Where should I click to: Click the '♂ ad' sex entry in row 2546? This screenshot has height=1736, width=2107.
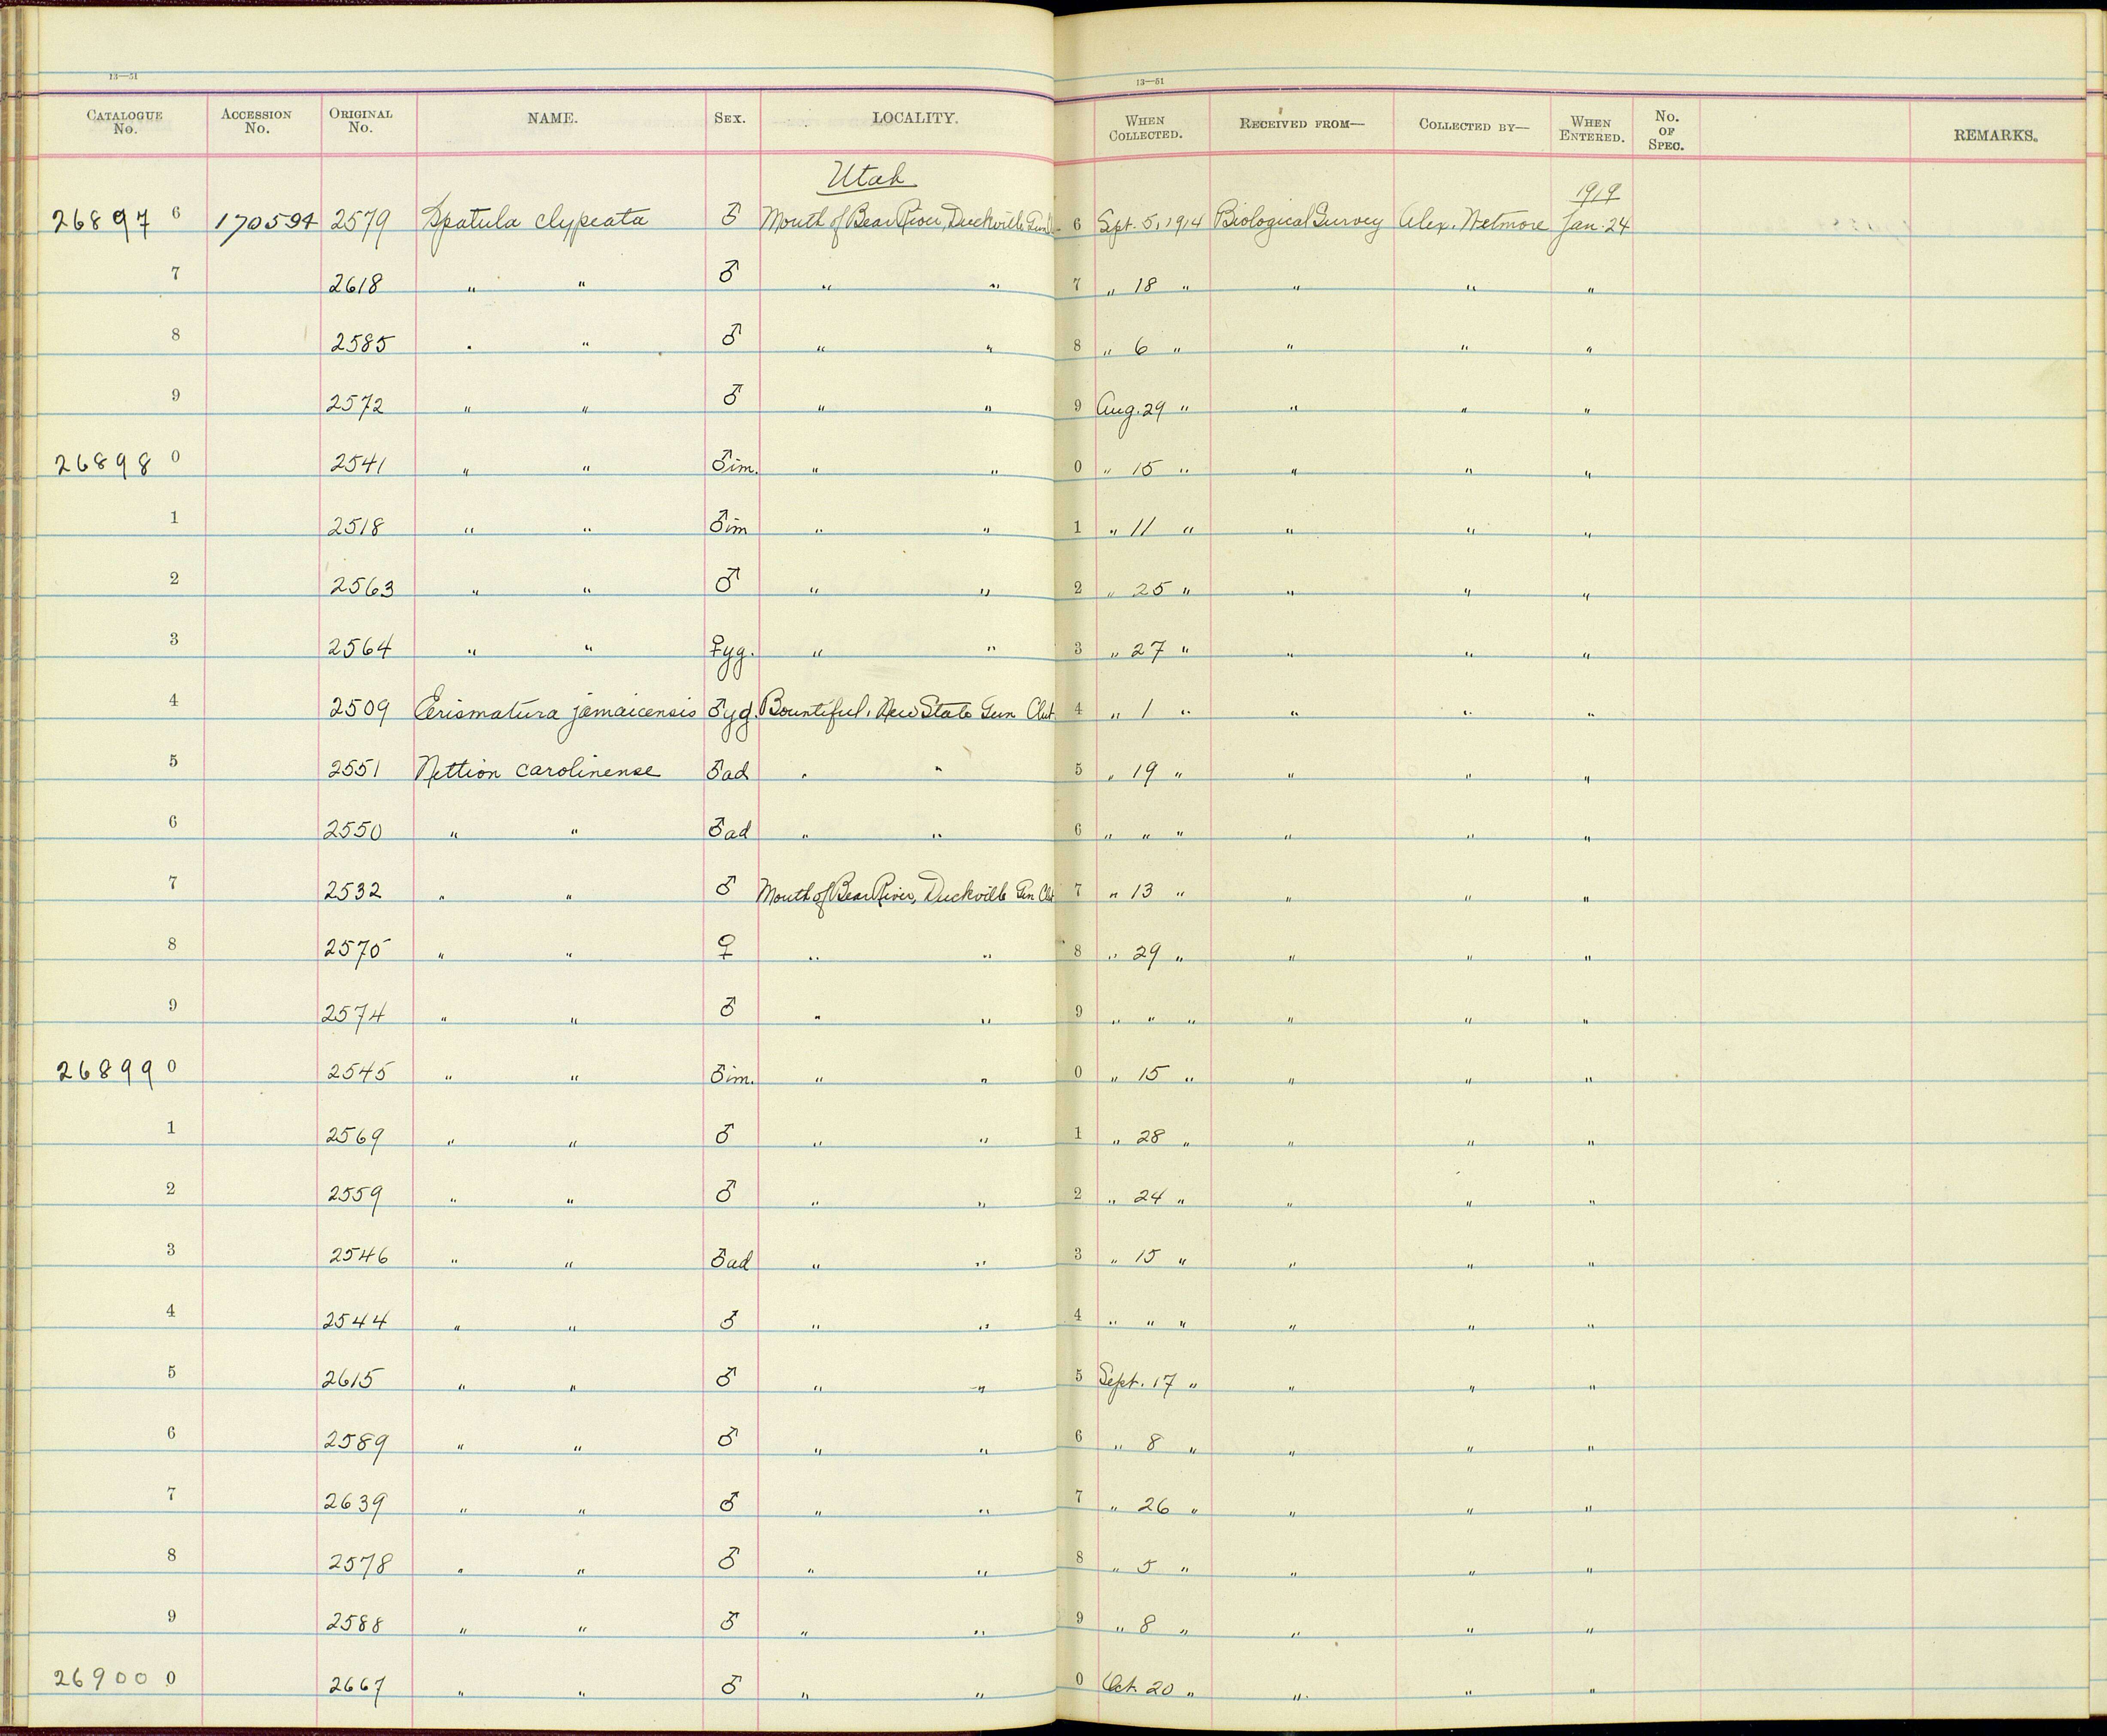click(731, 1258)
